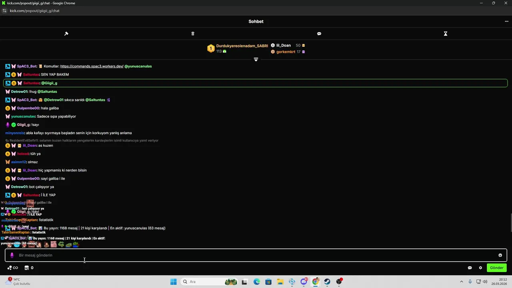Click the moderator sword badge on 'İ İLE YAP' message

point(8,195)
